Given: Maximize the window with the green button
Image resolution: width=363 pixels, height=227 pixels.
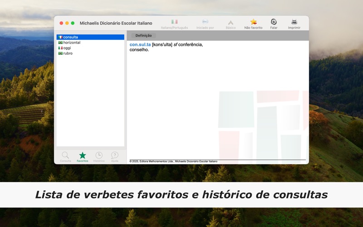Looking at the screenshot, I should click(x=73, y=23).
